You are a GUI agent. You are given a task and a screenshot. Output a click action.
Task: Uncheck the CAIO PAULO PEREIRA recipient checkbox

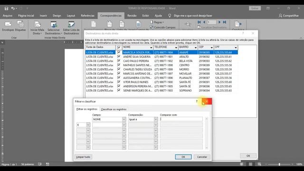click(x=119, y=61)
